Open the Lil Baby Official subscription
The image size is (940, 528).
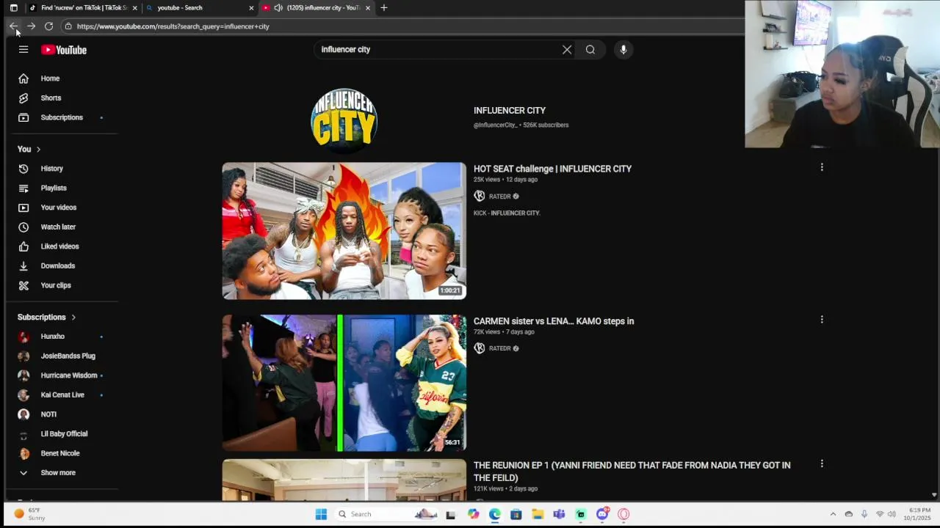[62, 433]
